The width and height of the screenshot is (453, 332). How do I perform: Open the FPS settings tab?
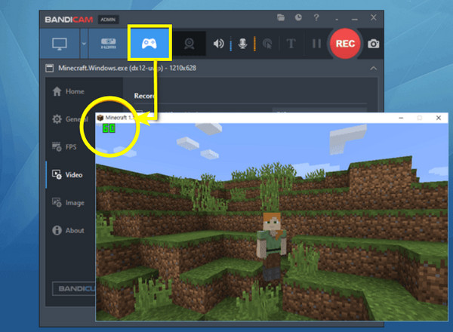click(x=64, y=147)
